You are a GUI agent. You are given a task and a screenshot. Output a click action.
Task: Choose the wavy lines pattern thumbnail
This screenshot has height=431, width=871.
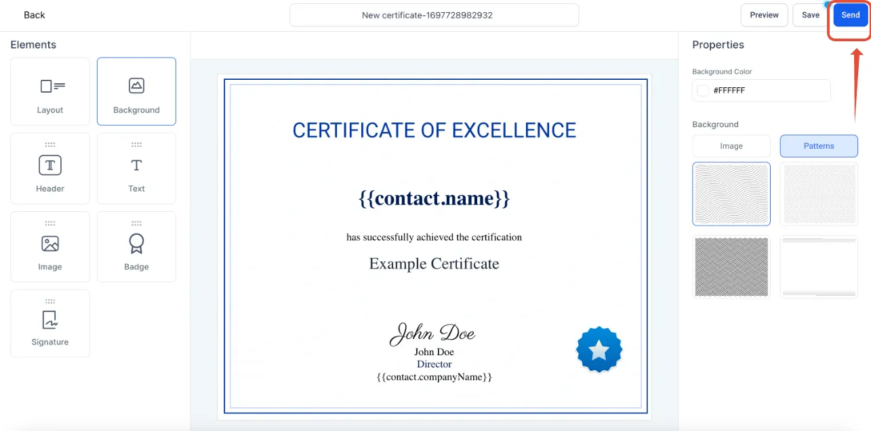[731, 194]
